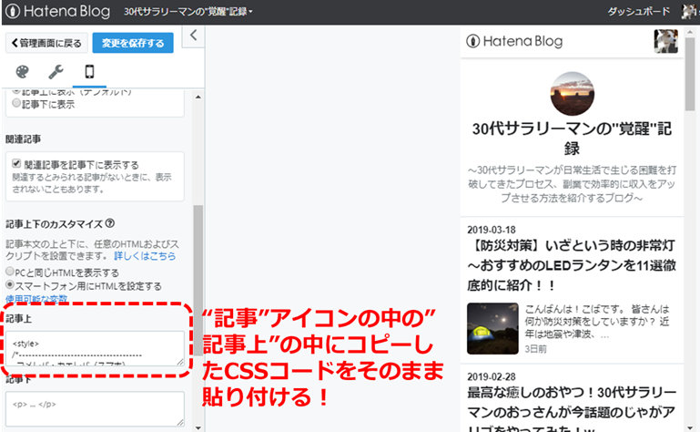Screen dimensions: 700x432
Task: Click the sidebar scrollbar down arrow
Action: pyautogui.click(x=198, y=427)
